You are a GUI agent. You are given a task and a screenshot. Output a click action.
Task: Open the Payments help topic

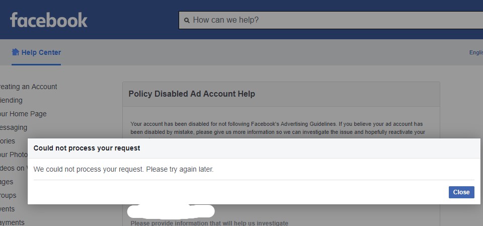point(12,222)
